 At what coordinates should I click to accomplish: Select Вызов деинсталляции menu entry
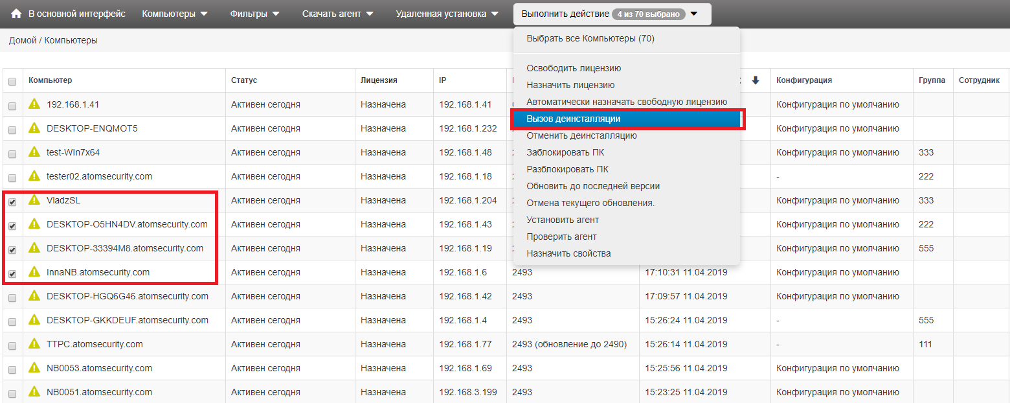click(573, 119)
